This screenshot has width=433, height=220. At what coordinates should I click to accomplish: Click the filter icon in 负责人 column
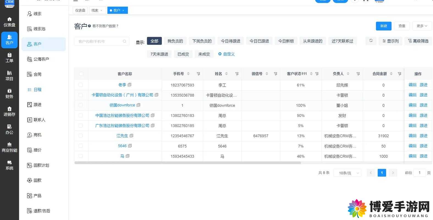(358, 74)
